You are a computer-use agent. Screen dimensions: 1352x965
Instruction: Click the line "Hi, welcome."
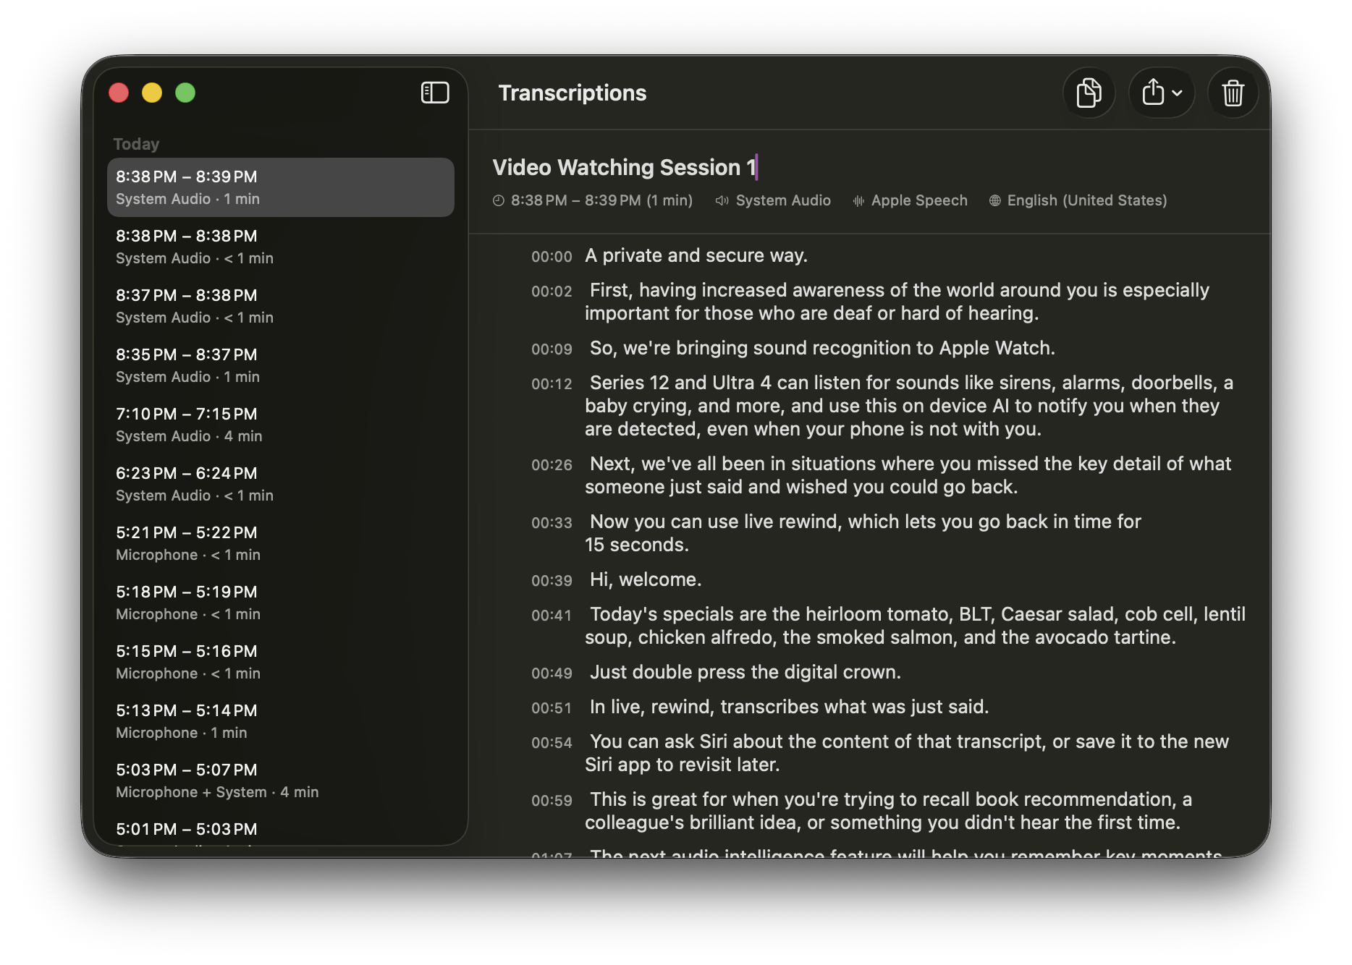(x=646, y=579)
